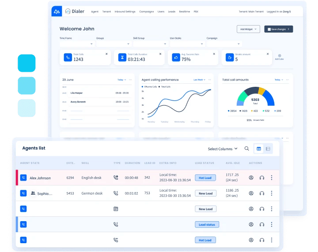
Task: Click the Total Calls Duration hourglass icon
Action: [122, 57]
